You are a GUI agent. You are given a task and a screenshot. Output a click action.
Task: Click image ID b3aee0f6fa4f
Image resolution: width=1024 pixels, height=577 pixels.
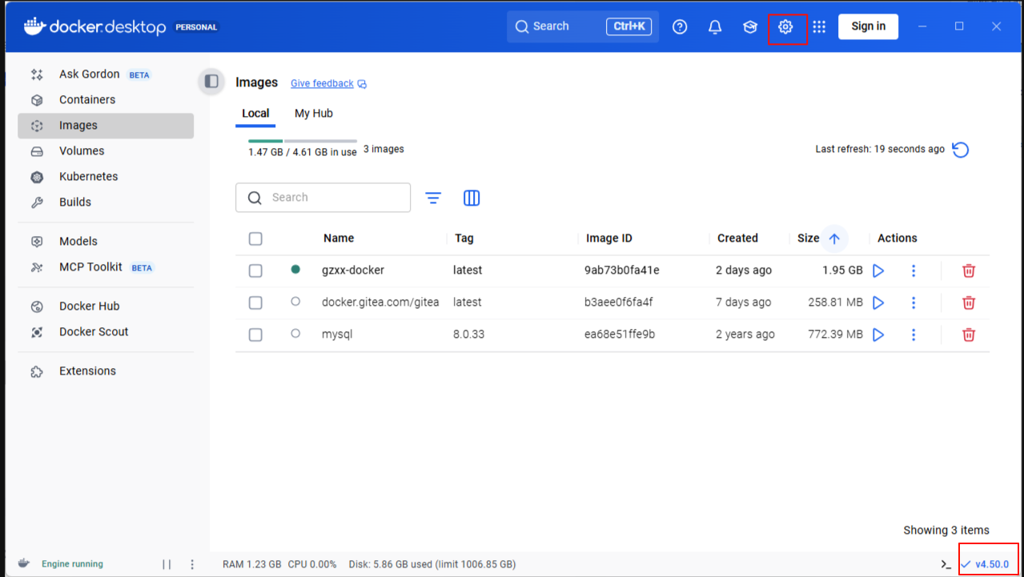coord(619,303)
